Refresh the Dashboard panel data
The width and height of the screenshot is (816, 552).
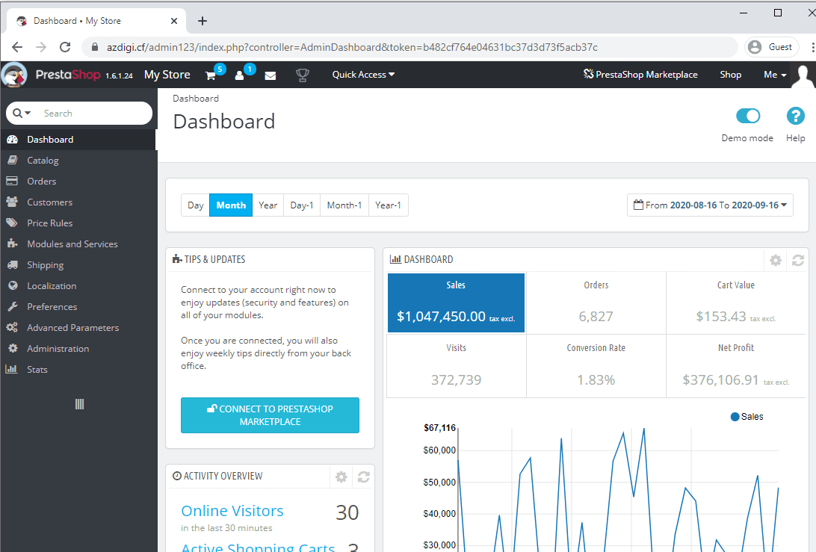tap(798, 260)
